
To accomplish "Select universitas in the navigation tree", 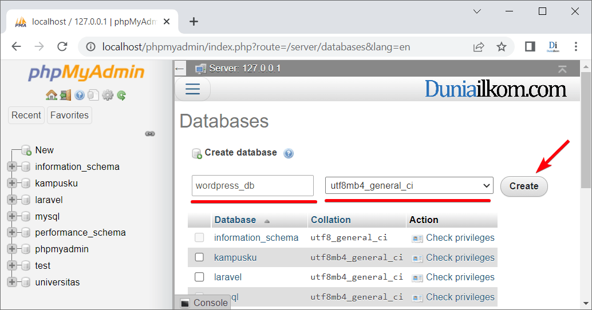I will pos(57,282).
